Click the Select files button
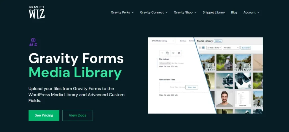The height and width of the screenshot is (132, 289). tap(192, 87)
